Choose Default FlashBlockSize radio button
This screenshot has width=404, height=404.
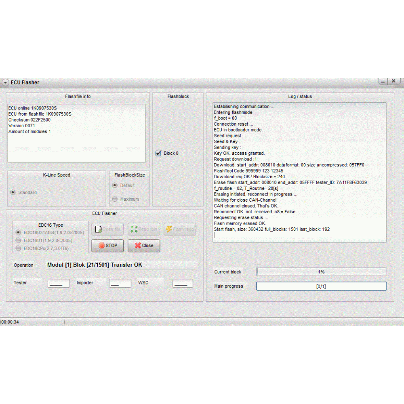click(115, 185)
